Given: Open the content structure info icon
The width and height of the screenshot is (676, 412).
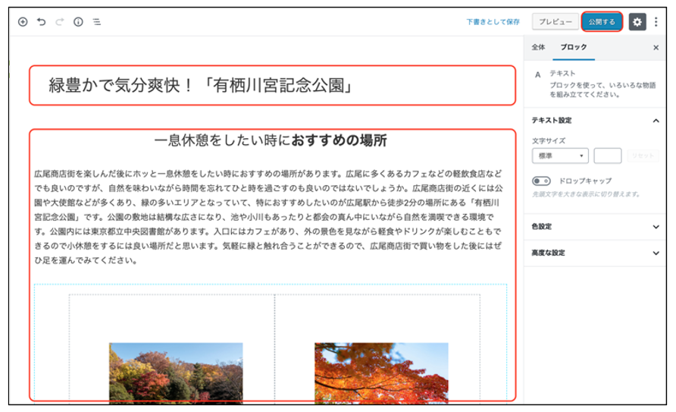Looking at the screenshot, I should tap(78, 22).
